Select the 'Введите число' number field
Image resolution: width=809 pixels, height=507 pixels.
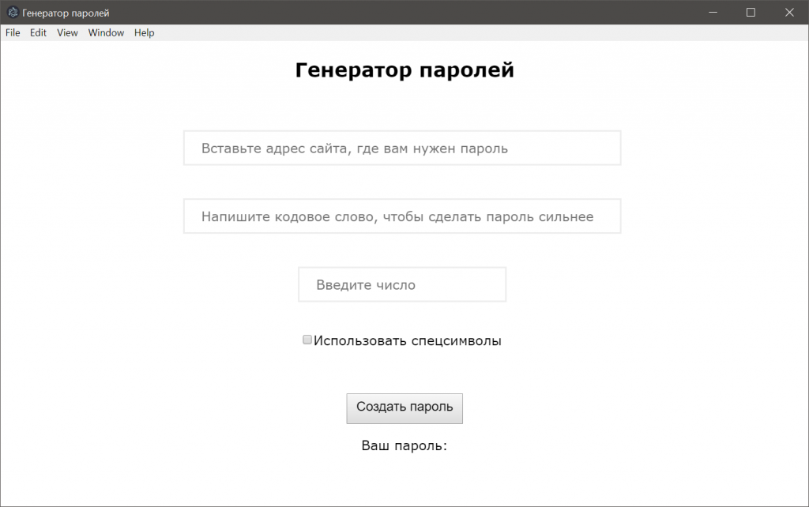(x=402, y=285)
